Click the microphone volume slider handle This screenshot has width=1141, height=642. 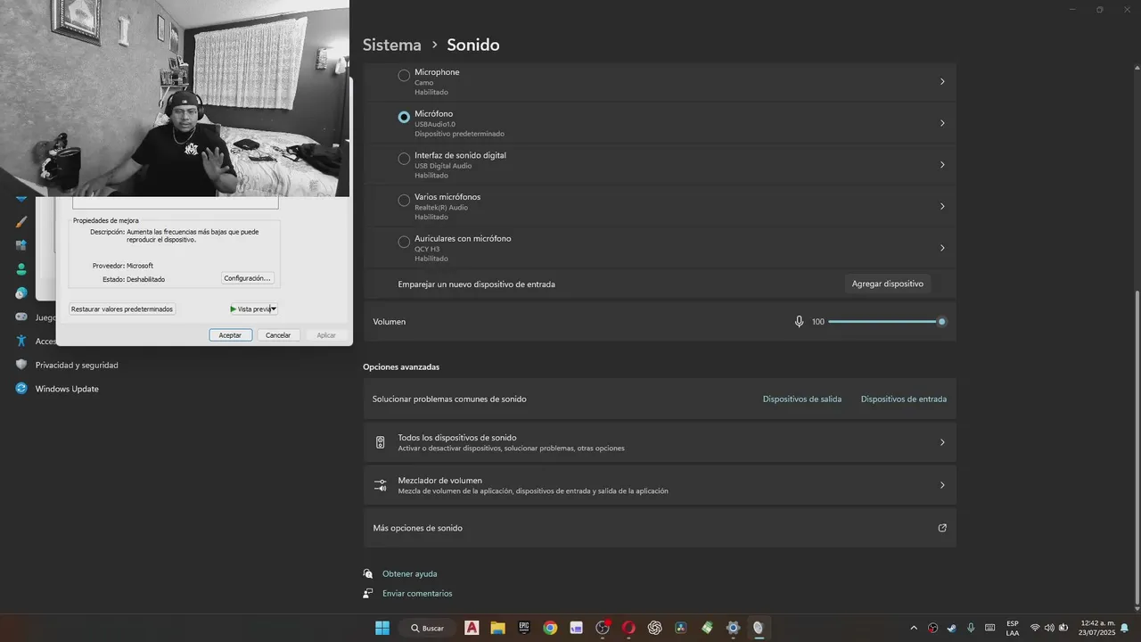tap(941, 321)
